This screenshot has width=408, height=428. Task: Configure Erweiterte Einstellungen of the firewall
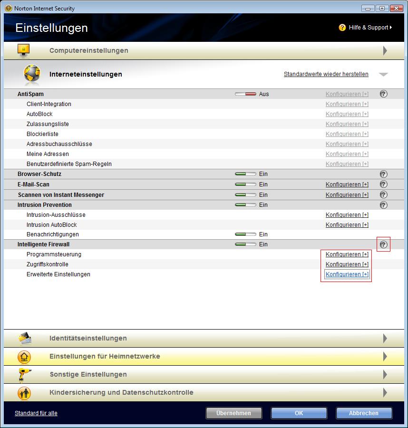(347, 274)
